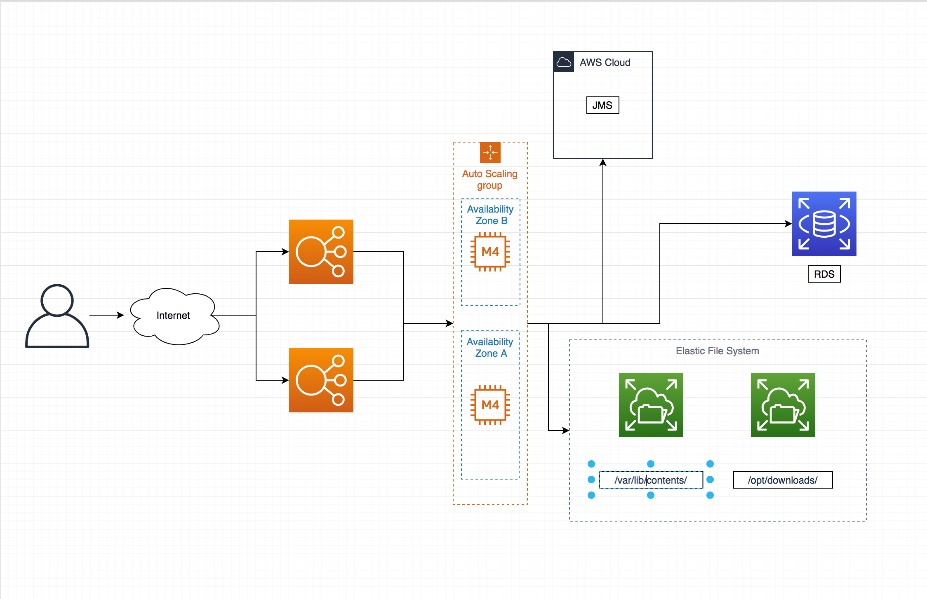
Task: Select the EFS icon above /var/lib/contents/
Action: point(651,405)
